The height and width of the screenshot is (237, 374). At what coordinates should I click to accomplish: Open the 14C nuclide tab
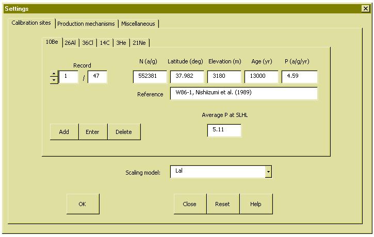[x=105, y=43]
